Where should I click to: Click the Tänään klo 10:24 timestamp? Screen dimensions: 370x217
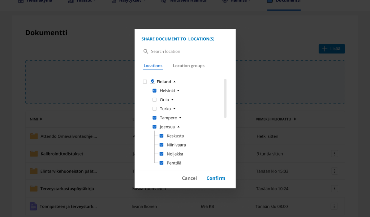tap(272, 189)
